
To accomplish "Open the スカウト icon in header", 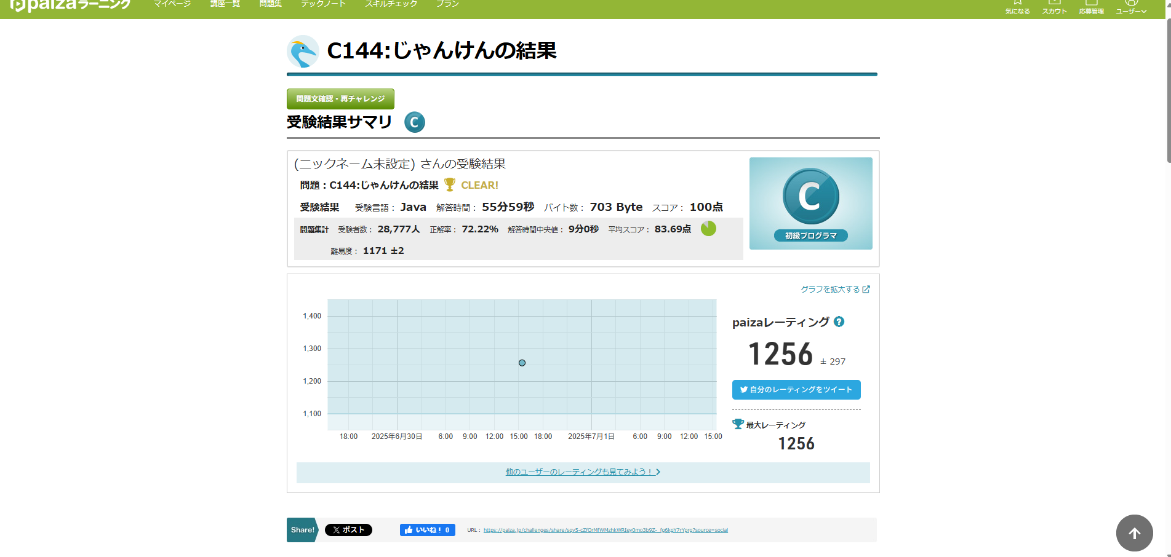I will pyautogui.click(x=1054, y=6).
